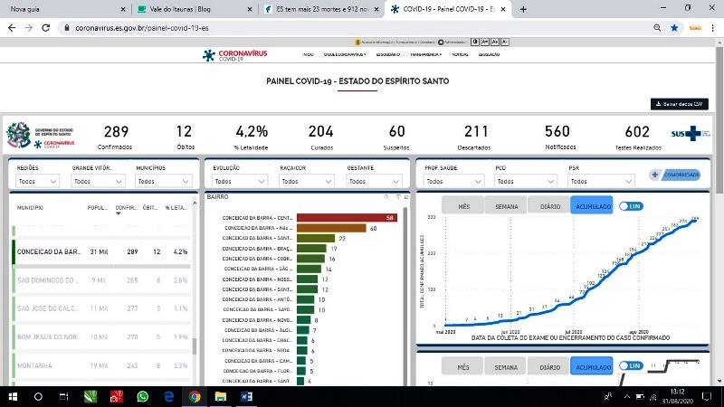Open the Chrome three-dot menu
Screen dimensions: 724x407
click(713, 28)
